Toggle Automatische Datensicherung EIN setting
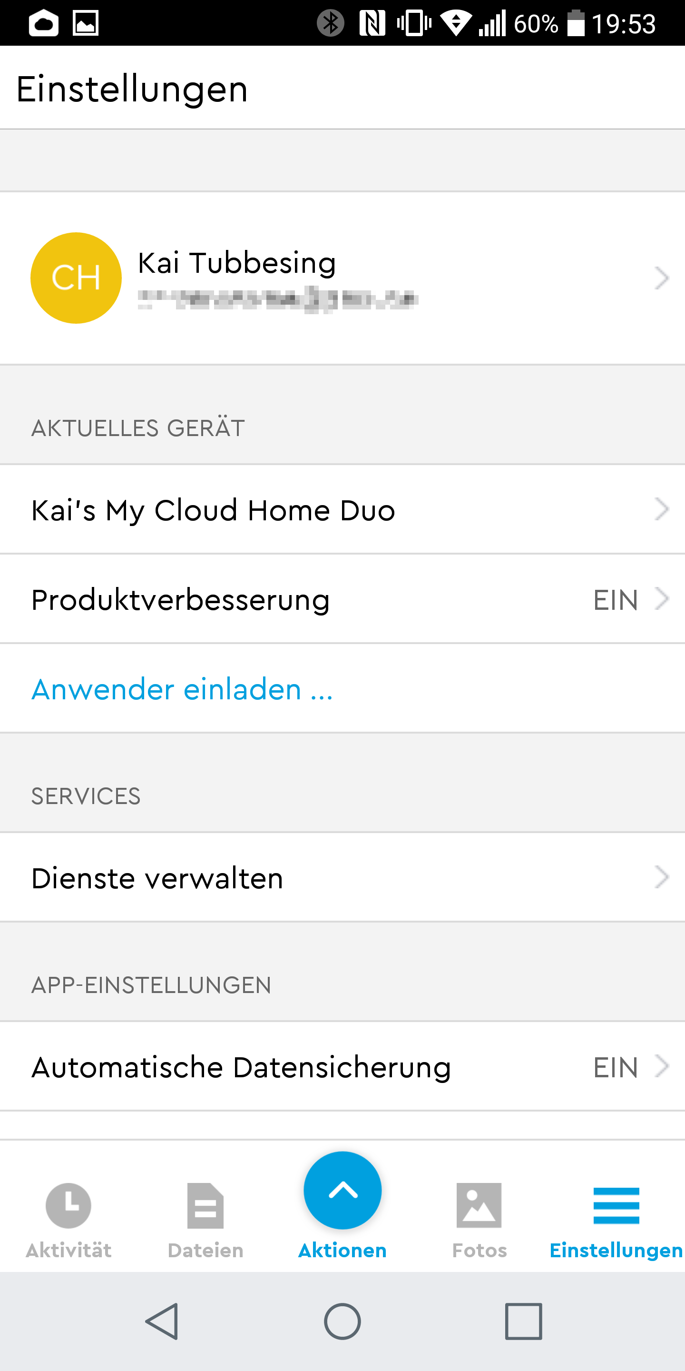Viewport: 685px width, 1371px height. pos(616,1067)
